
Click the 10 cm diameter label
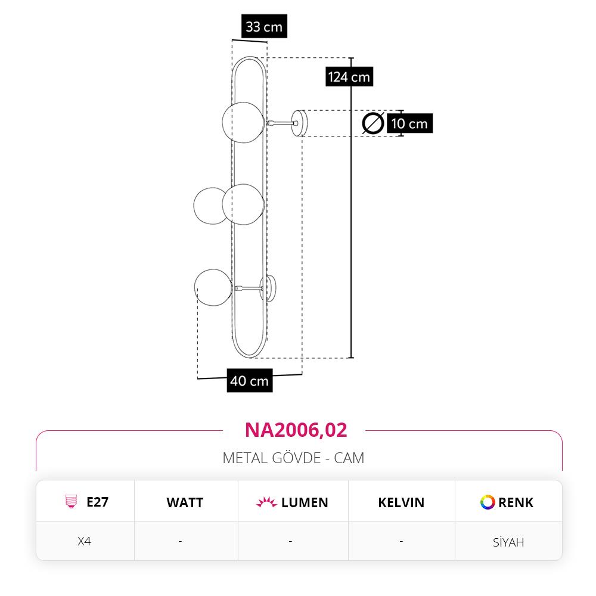tap(410, 123)
